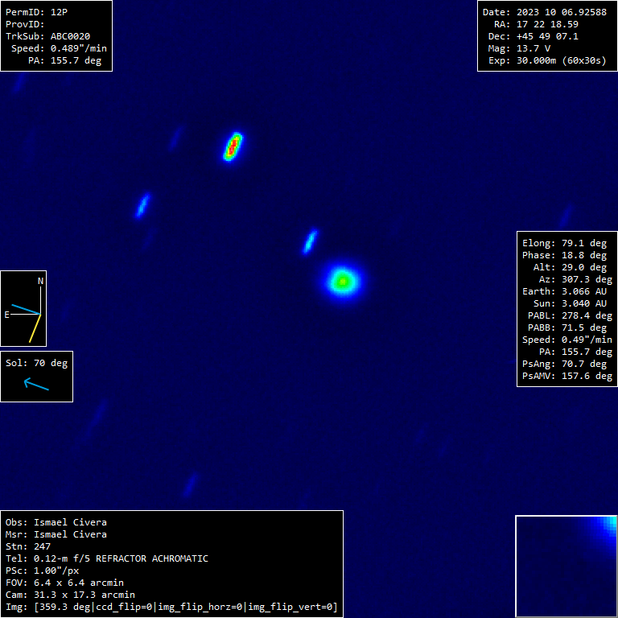The width and height of the screenshot is (618, 618).
Task: Click the PsAng: 70.7 deg line
Action: coord(564,364)
